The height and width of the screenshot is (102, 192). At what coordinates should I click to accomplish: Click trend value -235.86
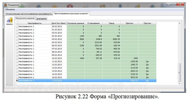116,42
